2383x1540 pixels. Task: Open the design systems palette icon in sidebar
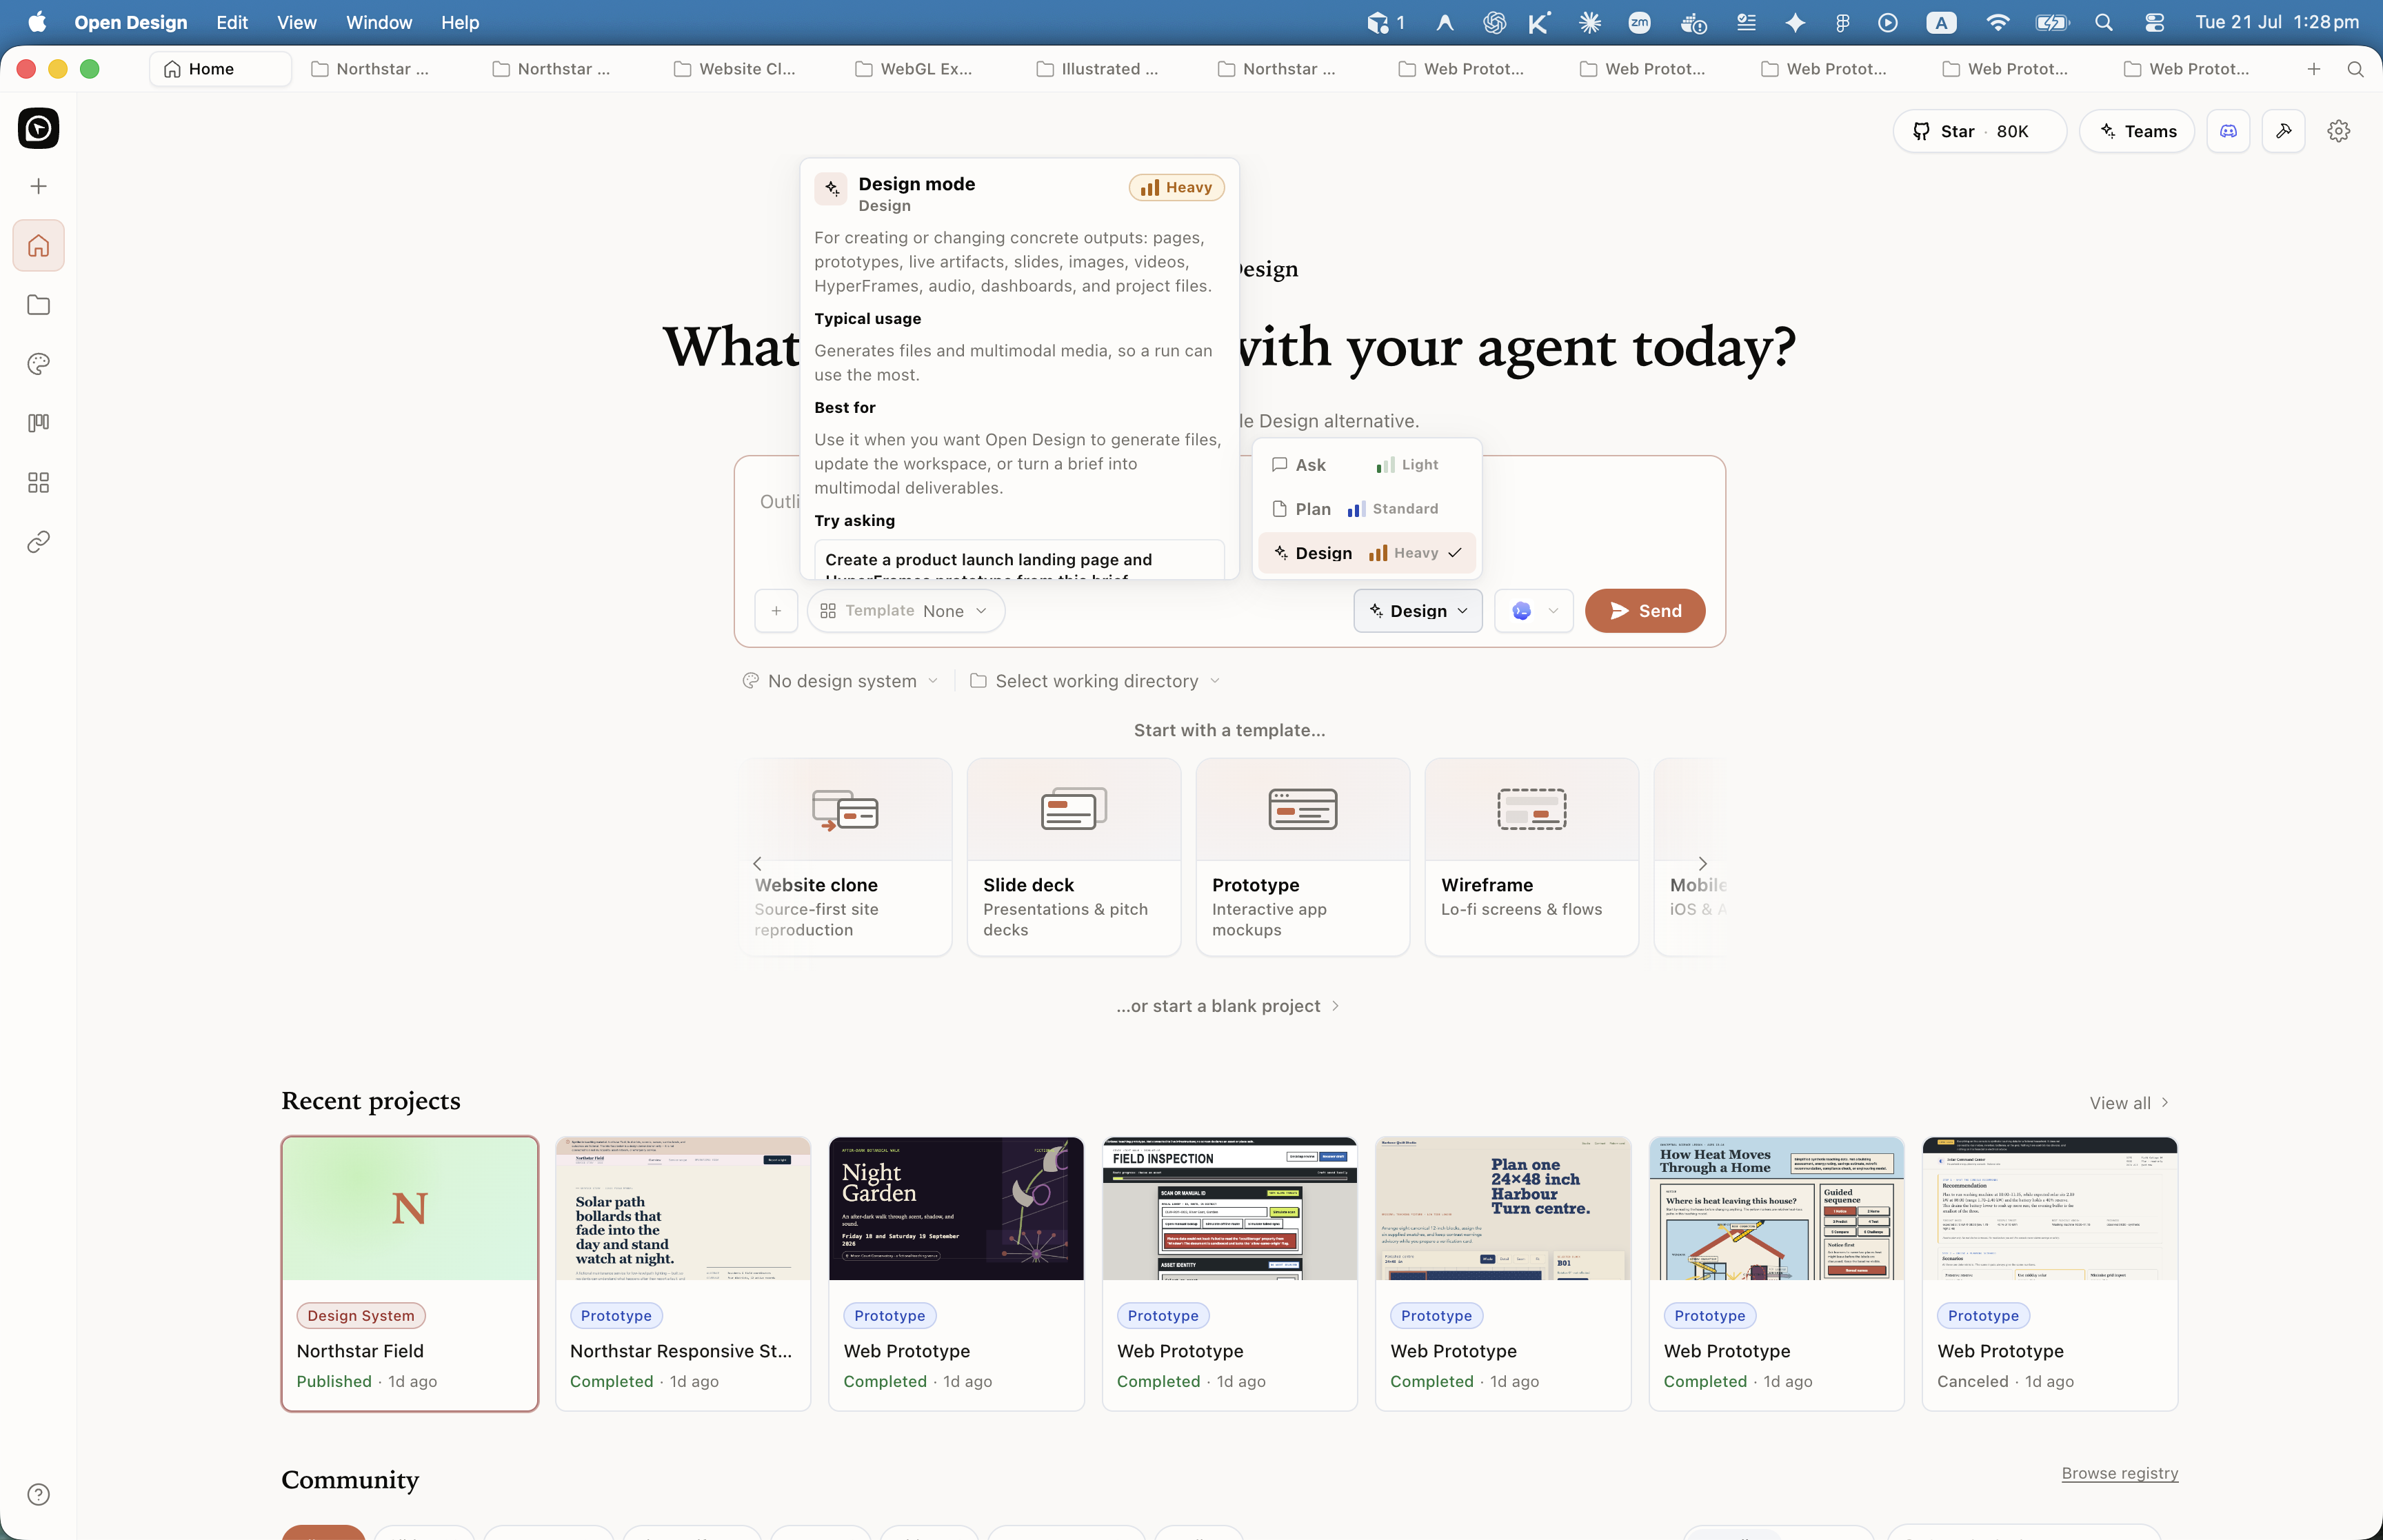click(38, 364)
